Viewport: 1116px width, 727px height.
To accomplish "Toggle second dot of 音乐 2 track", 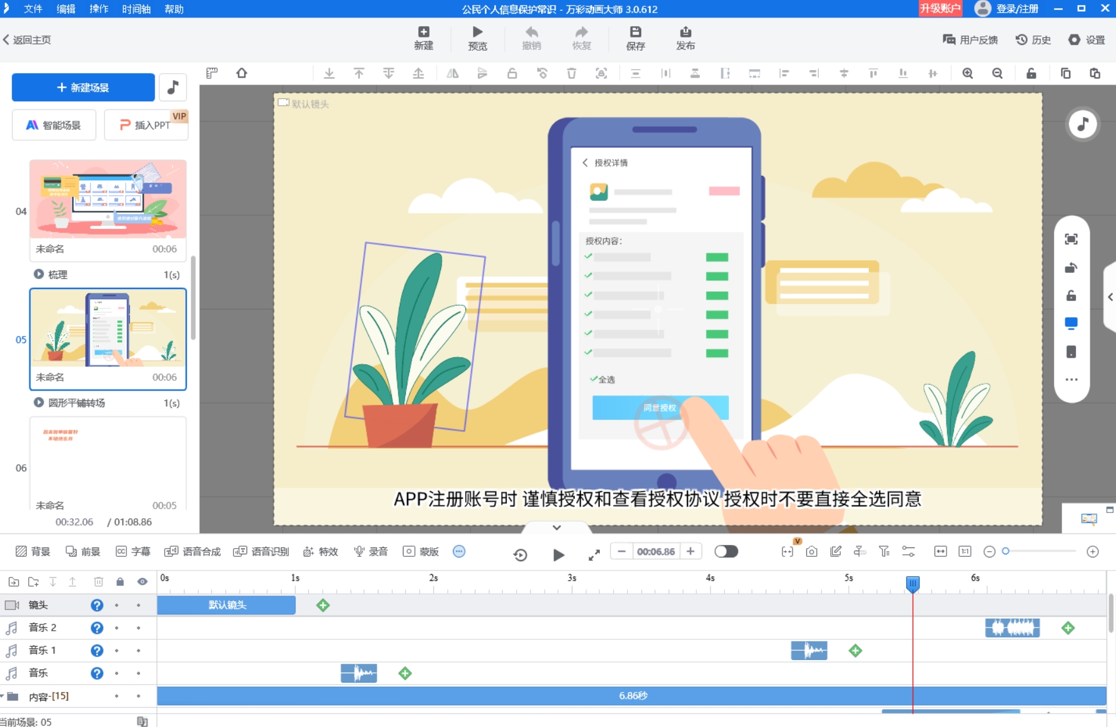I will coord(138,628).
